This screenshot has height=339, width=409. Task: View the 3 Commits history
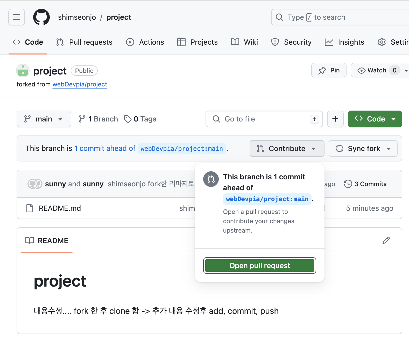coord(365,184)
